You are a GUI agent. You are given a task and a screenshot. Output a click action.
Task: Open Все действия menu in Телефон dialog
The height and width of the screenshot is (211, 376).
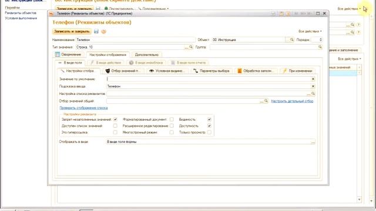pyautogui.click(x=310, y=31)
